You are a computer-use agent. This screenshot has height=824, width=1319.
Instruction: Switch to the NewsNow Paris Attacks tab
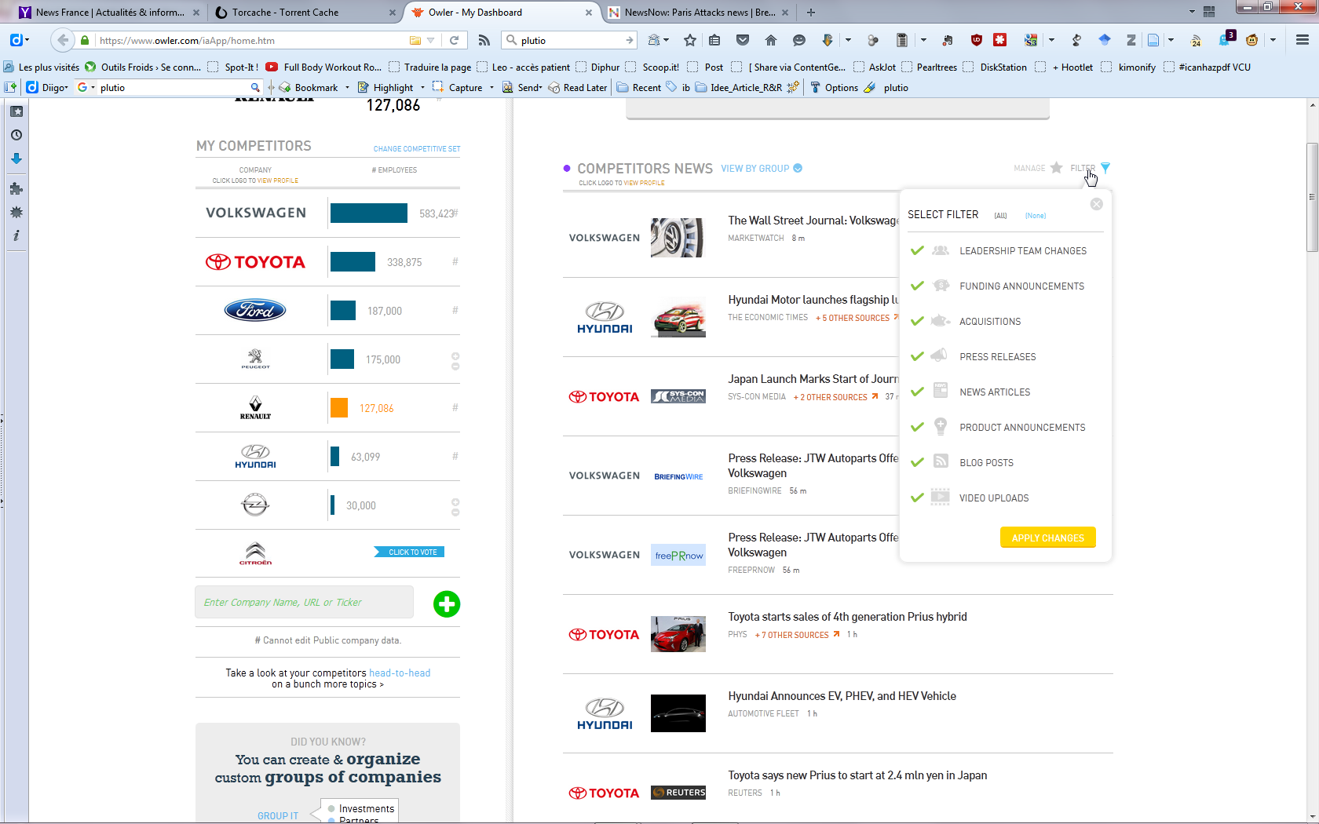pyautogui.click(x=699, y=13)
